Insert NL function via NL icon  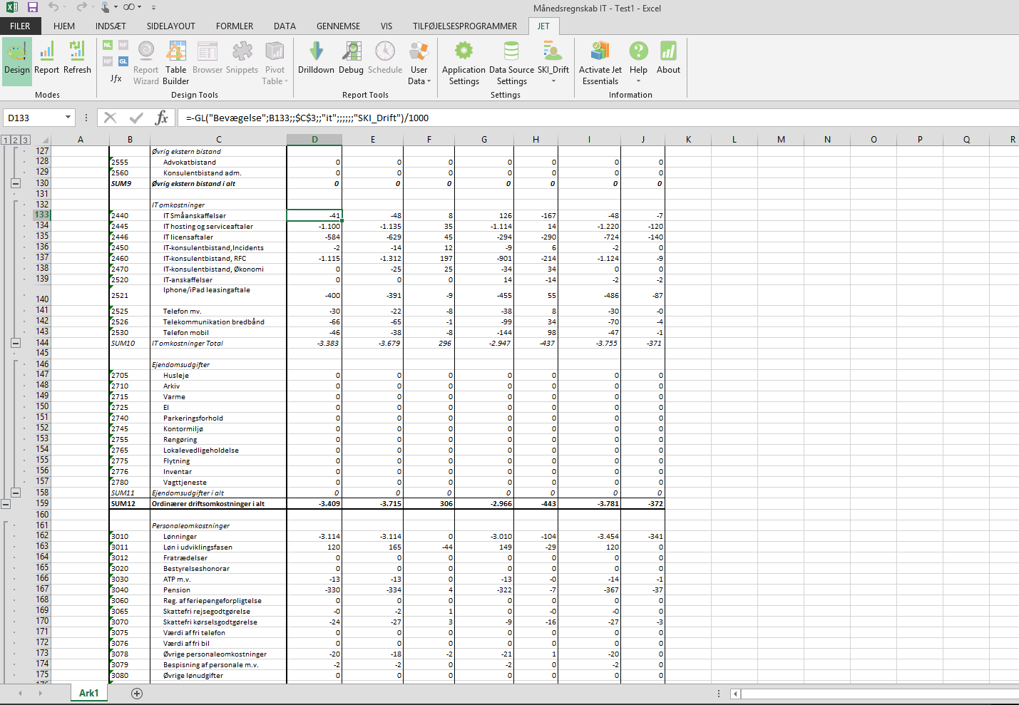pos(108,45)
